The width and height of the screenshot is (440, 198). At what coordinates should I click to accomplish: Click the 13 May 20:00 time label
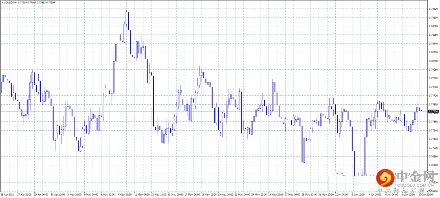(x=175, y=194)
